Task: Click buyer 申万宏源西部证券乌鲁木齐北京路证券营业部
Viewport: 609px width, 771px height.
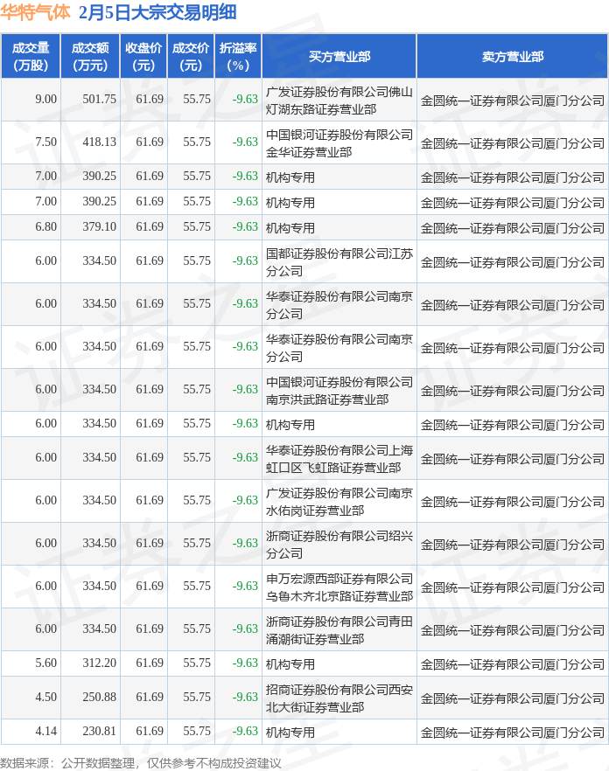Action: pyautogui.click(x=339, y=587)
